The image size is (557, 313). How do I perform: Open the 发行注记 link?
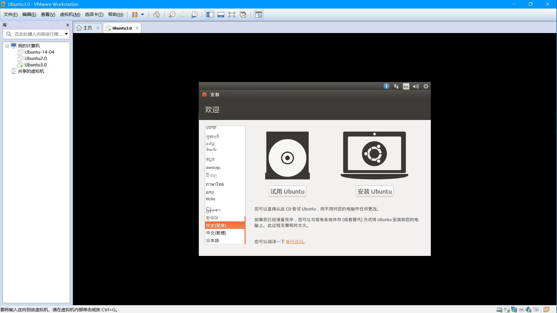[294, 242]
